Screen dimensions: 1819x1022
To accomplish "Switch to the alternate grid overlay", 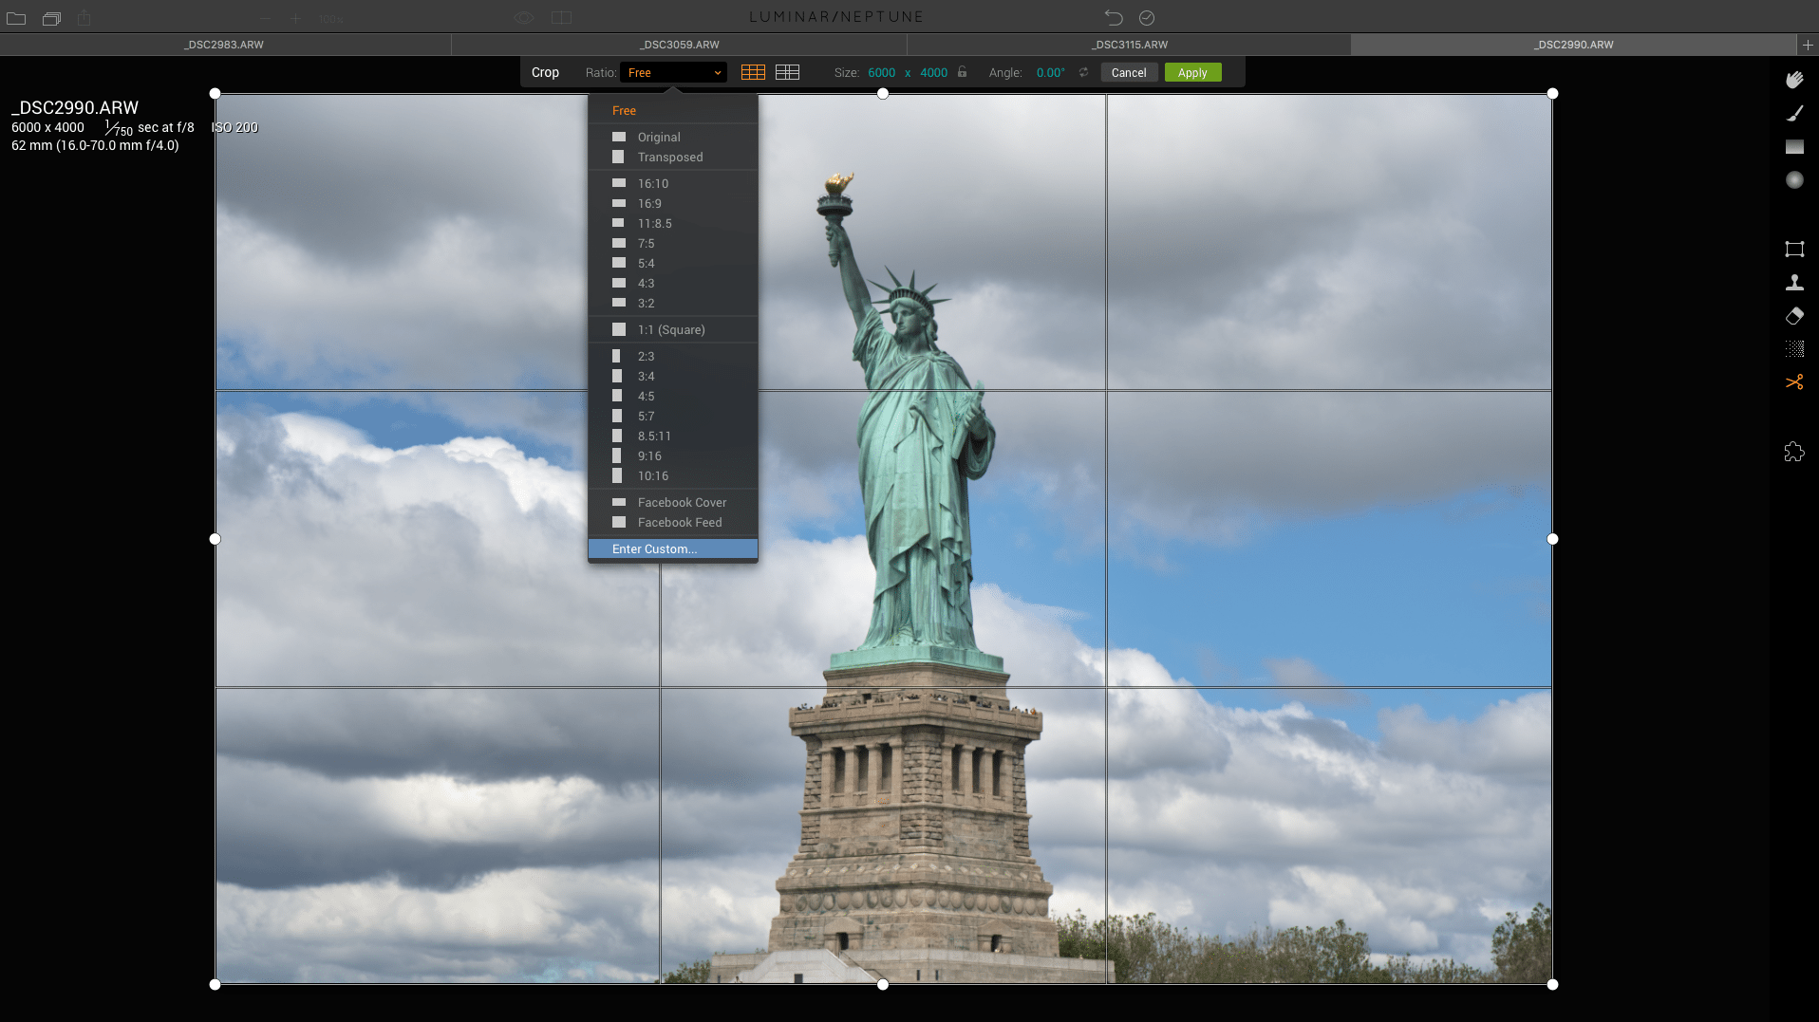I will point(787,72).
